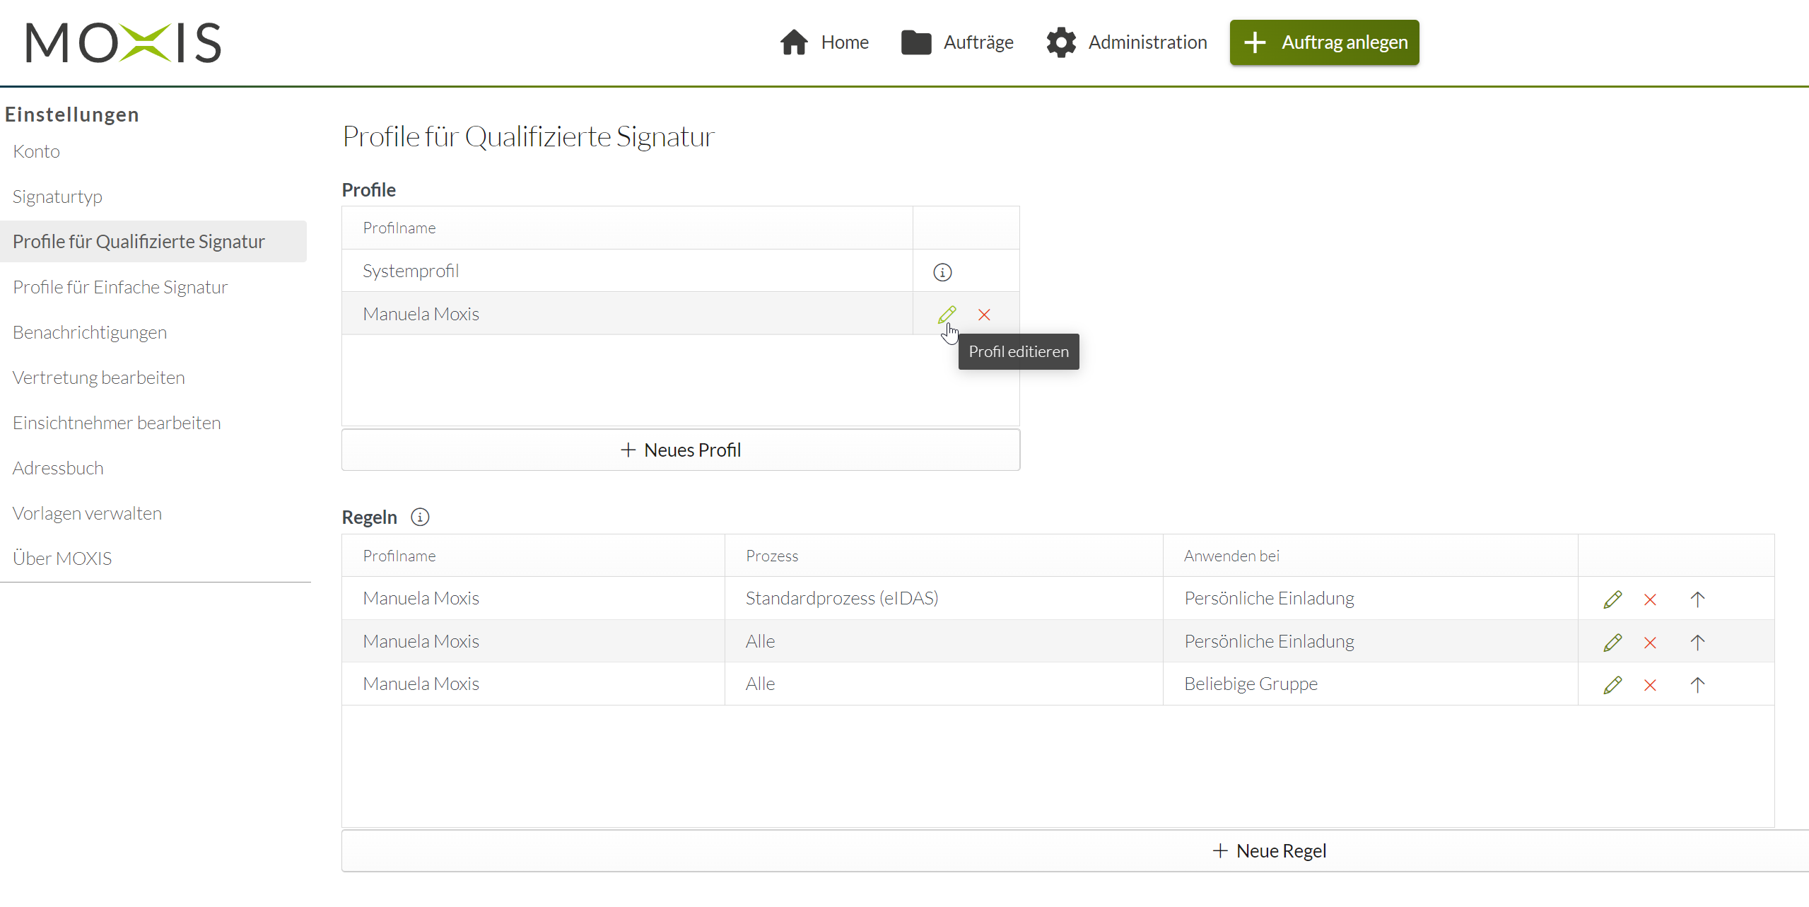Open Signaturtyp in the sidebar
This screenshot has width=1809, height=907.
click(x=57, y=197)
